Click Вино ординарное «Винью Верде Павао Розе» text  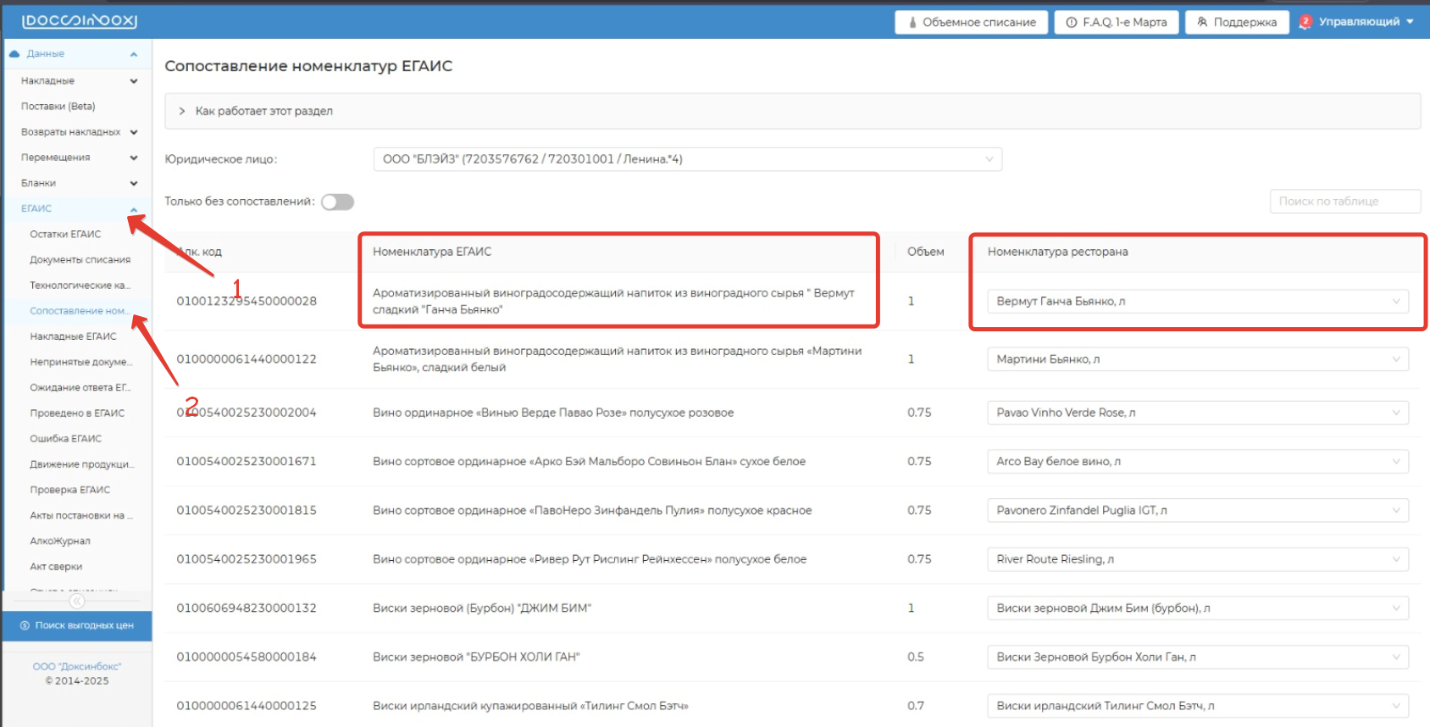point(553,413)
